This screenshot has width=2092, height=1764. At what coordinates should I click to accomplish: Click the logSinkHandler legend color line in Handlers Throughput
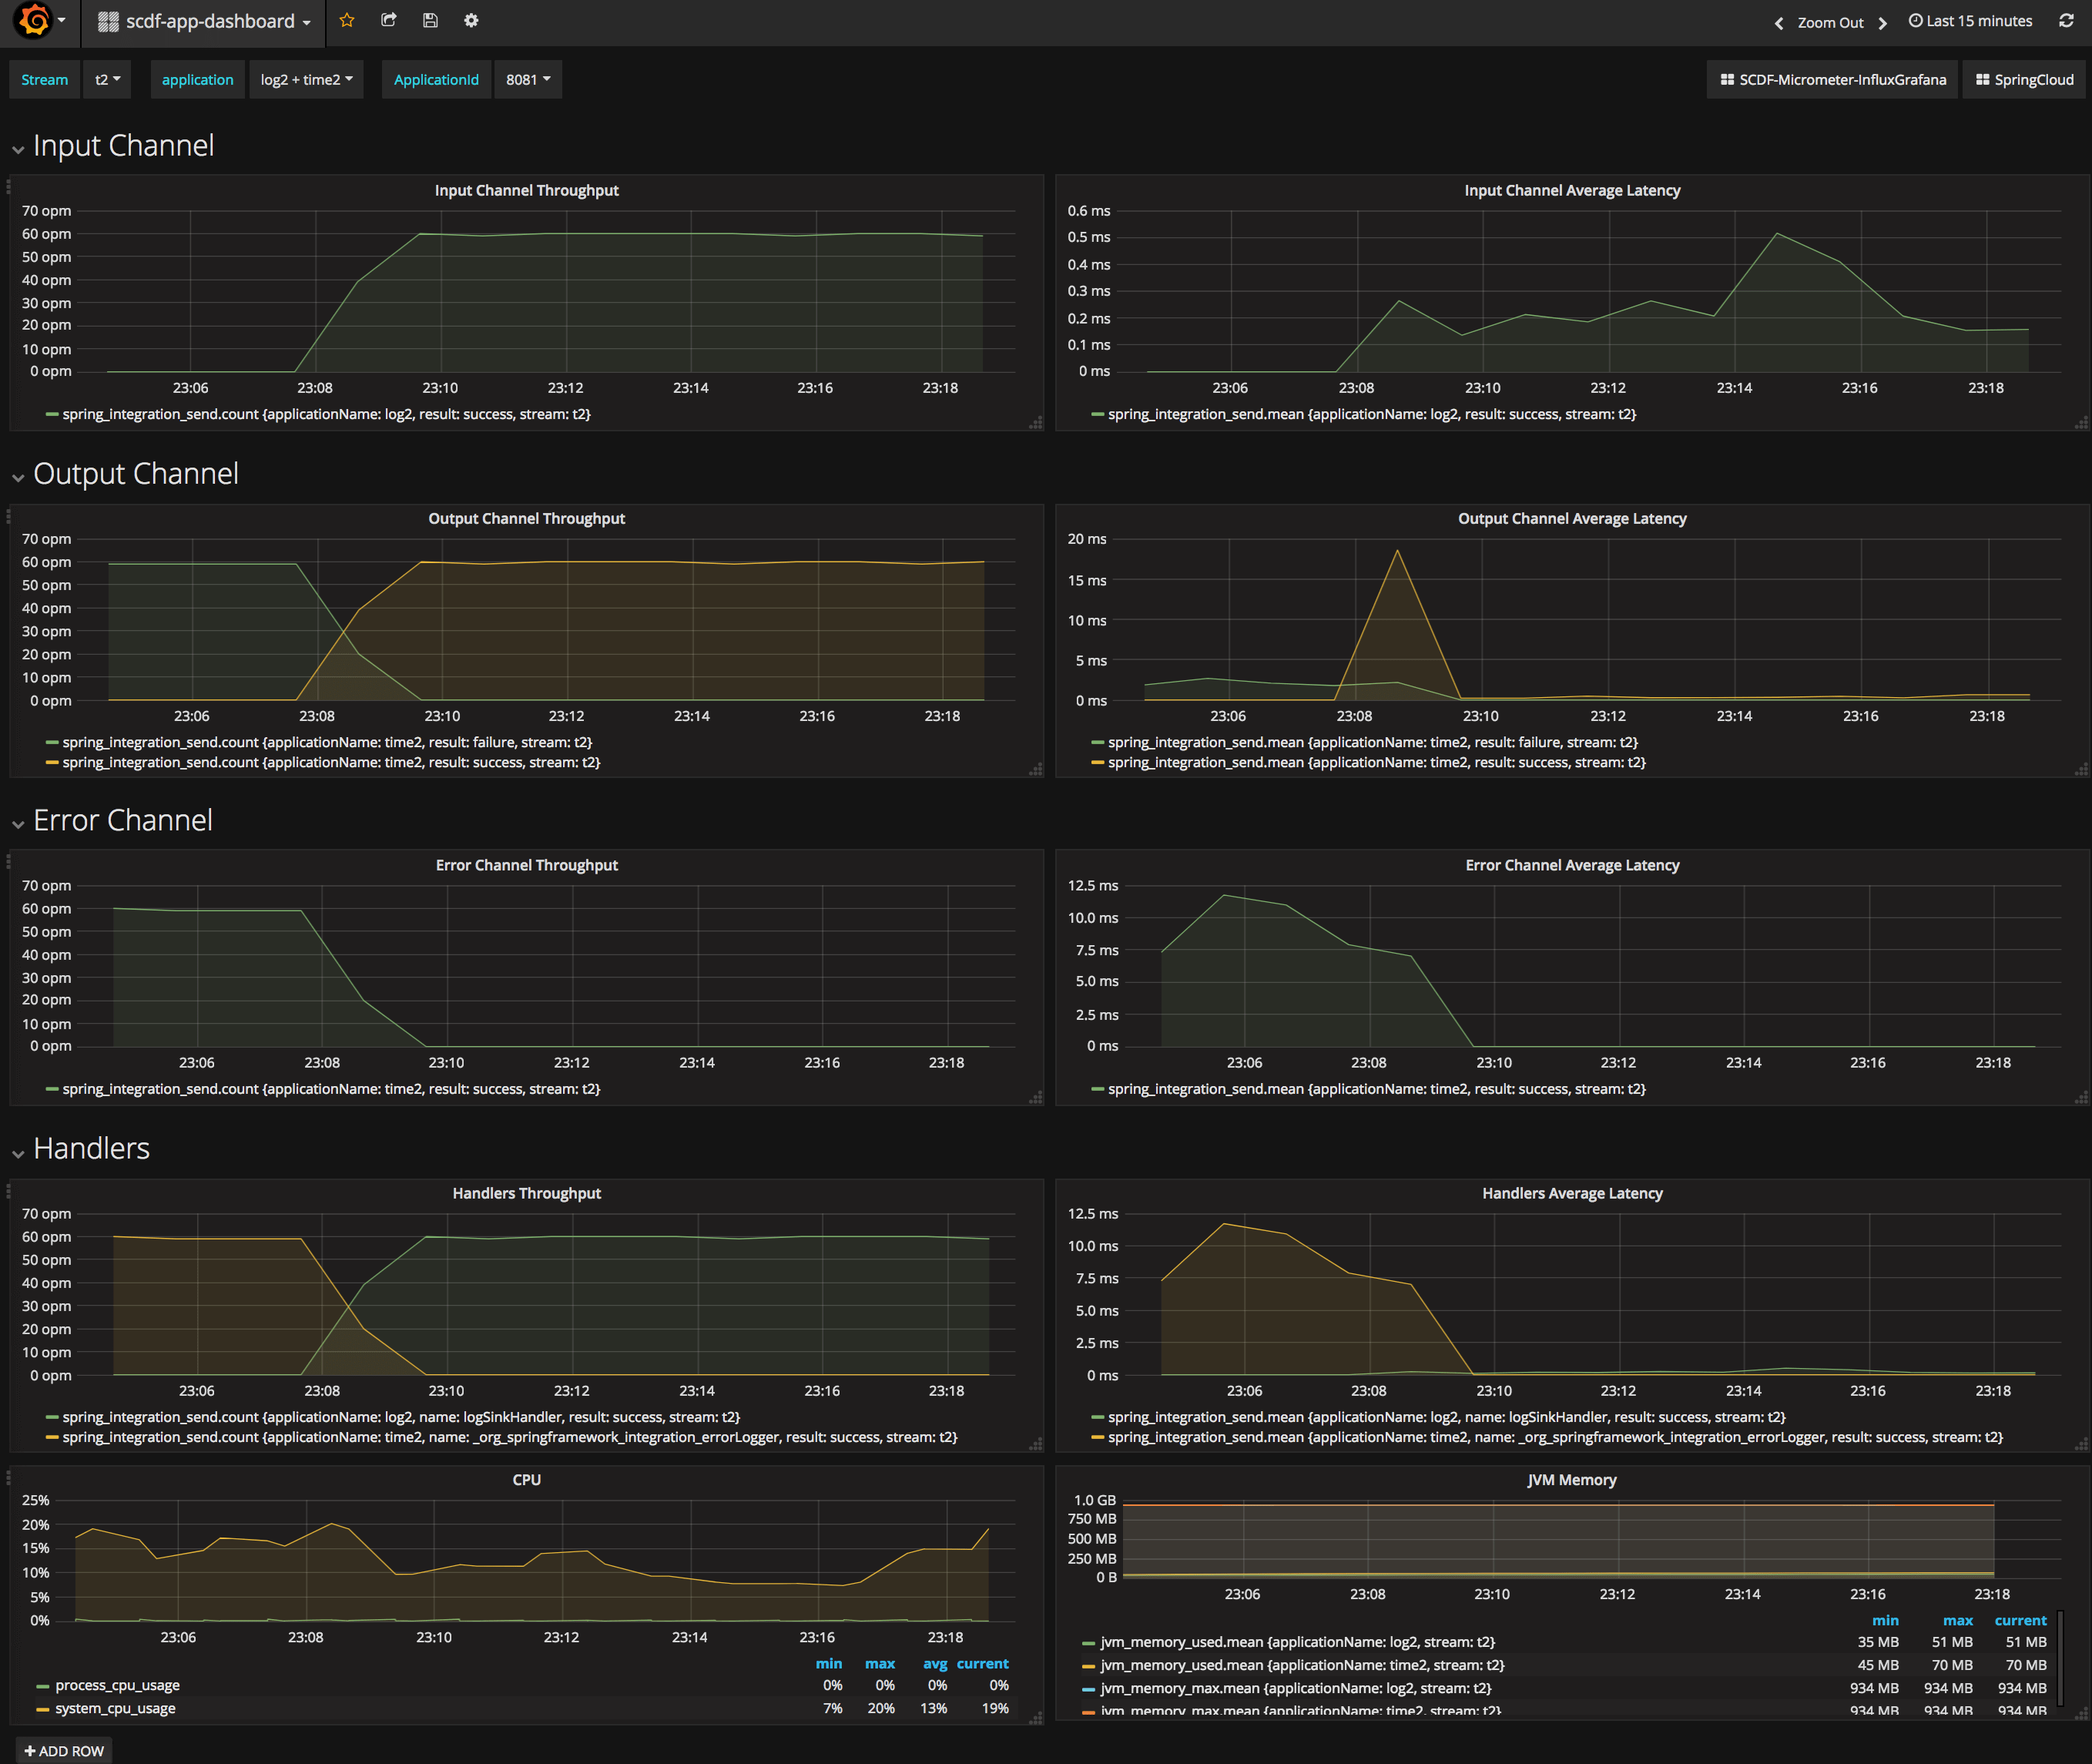pos(52,1417)
